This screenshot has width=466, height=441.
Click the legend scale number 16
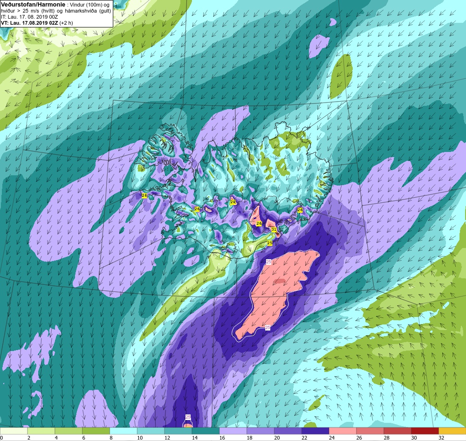[222, 438]
